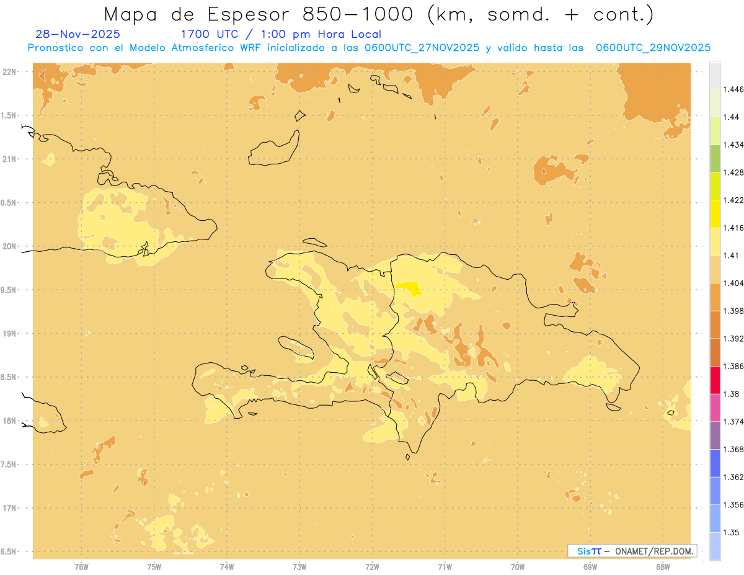Click the 17N latitude axis label
This screenshot has width=744, height=575.
coord(9,508)
